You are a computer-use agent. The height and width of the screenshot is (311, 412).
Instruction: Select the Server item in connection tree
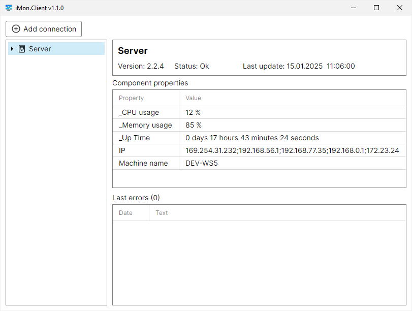coord(40,49)
